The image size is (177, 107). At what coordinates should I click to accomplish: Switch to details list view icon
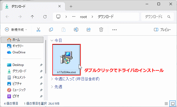tap(166, 104)
